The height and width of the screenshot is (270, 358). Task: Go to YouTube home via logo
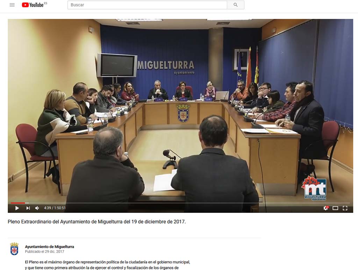pyautogui.click(x=33, y=5)
